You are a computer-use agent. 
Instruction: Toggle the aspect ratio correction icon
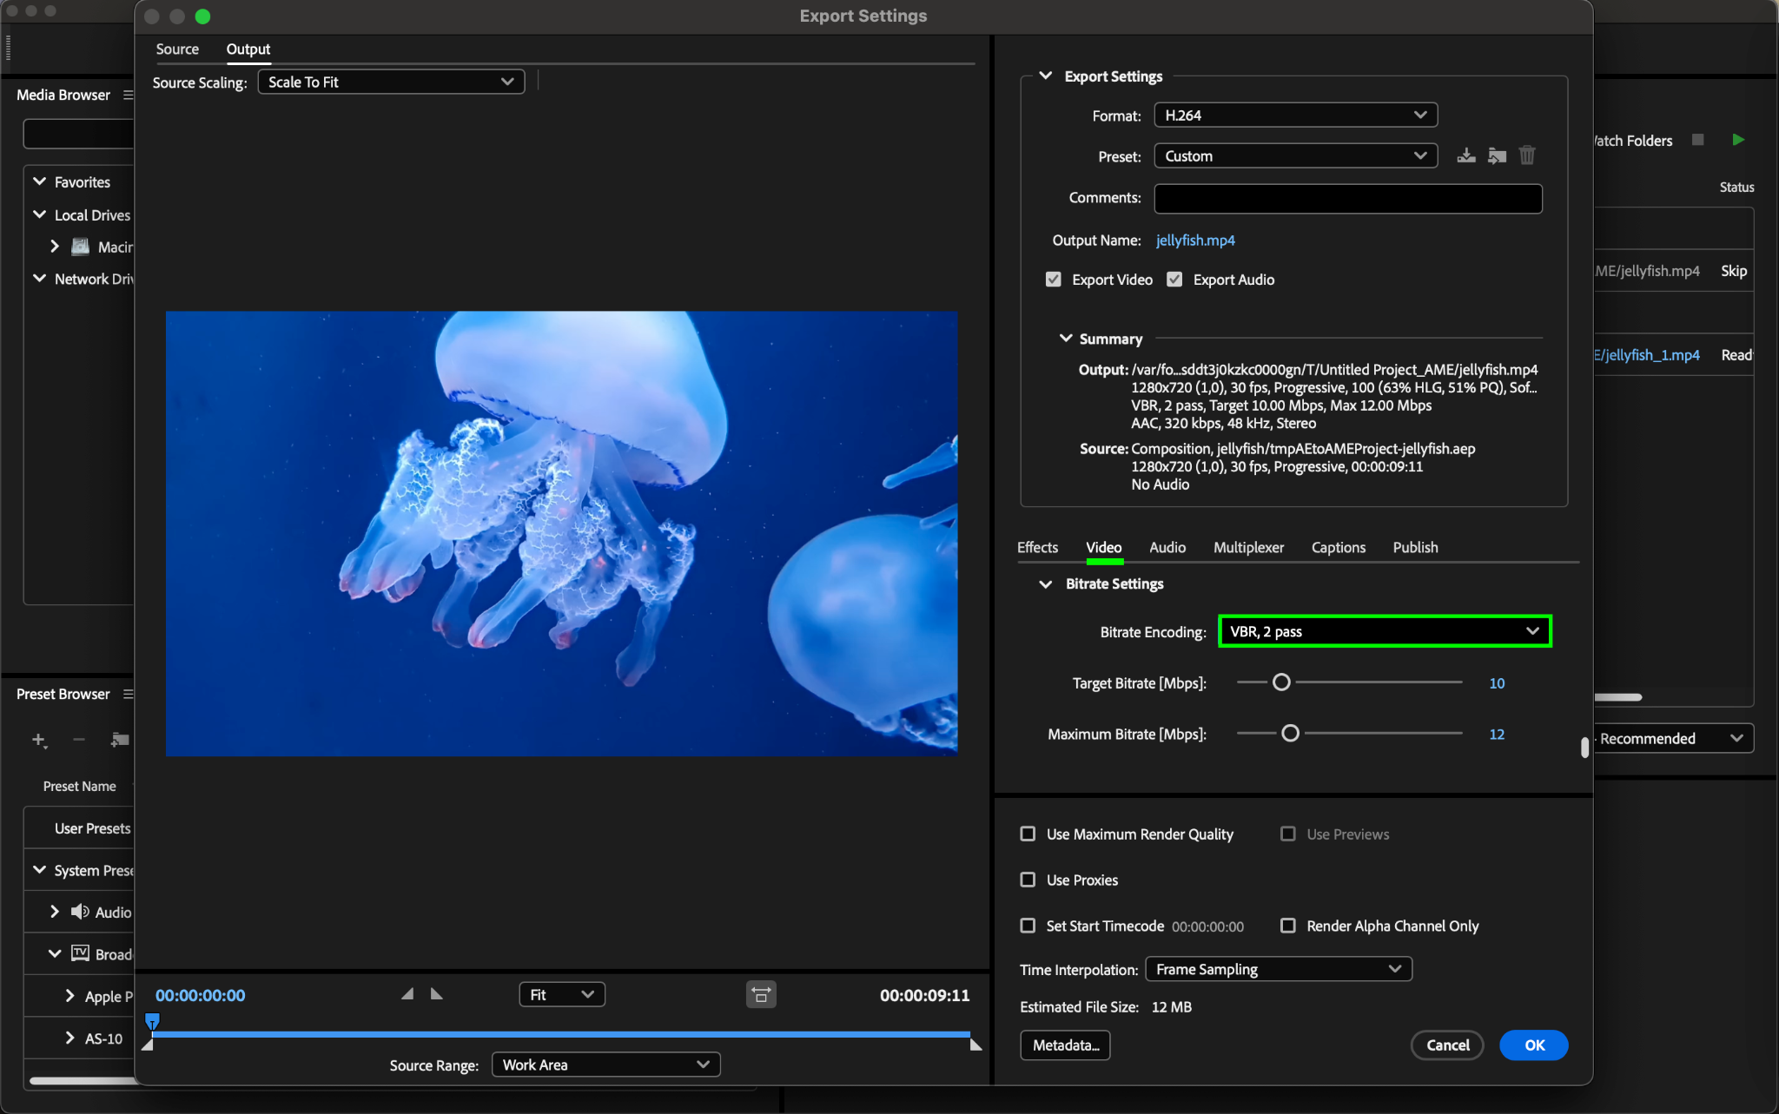[x=761, y=995]
